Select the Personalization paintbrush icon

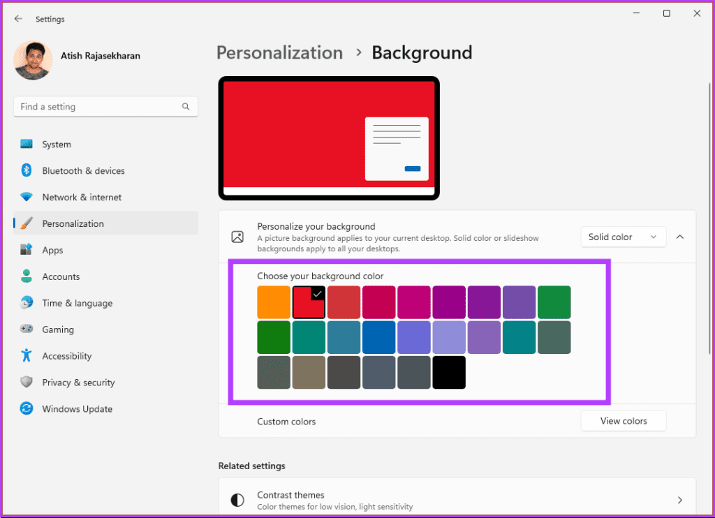27,223
